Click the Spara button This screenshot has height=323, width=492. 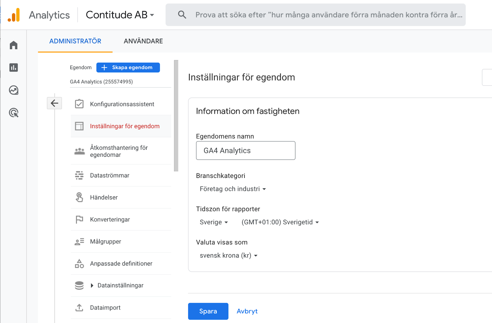click(208, 311)
